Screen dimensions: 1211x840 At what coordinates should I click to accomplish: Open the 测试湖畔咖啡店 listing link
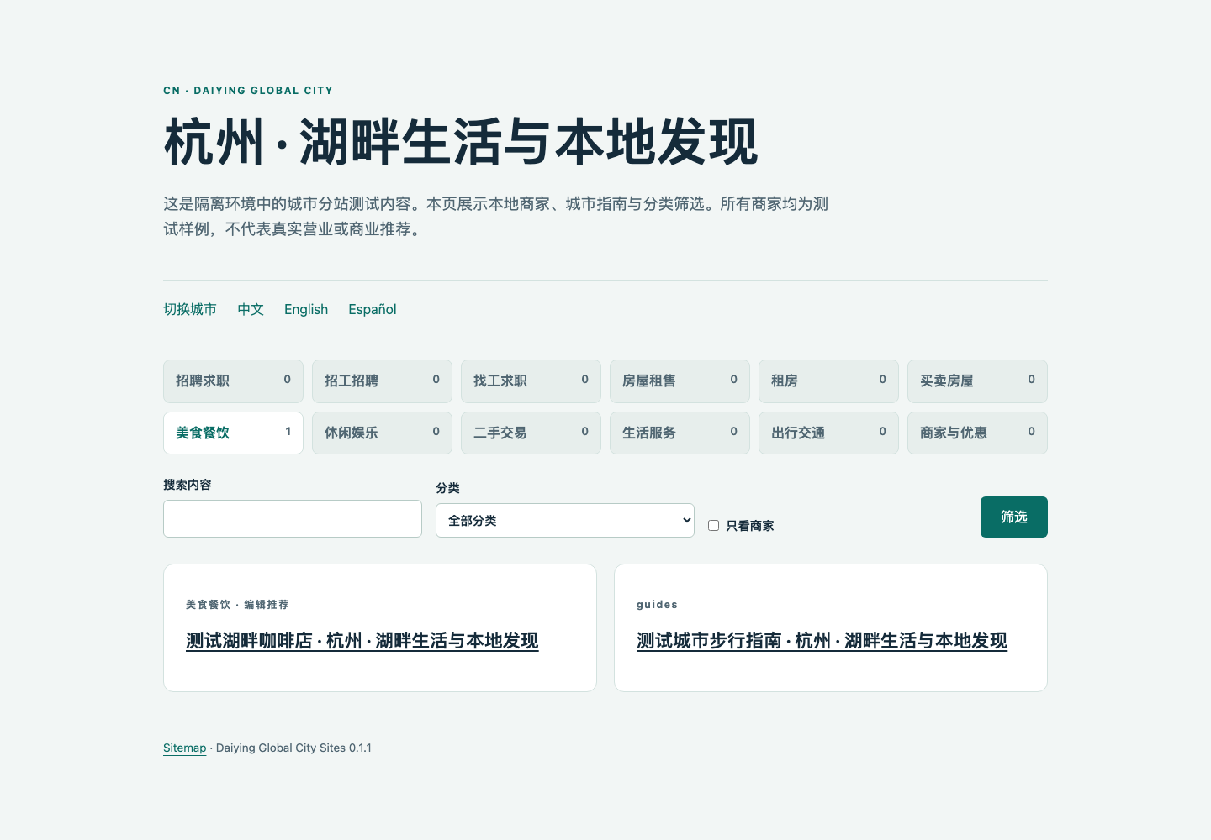click(x=362, y=641)
